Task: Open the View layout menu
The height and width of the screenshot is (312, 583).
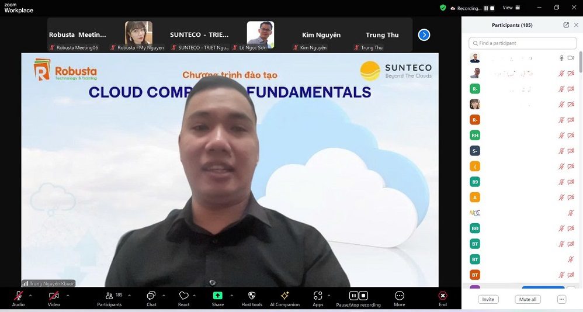Action: click(x=511, y=8)
